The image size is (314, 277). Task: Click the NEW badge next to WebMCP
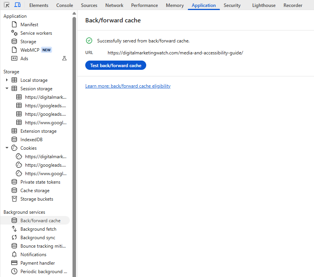point(46,50)
